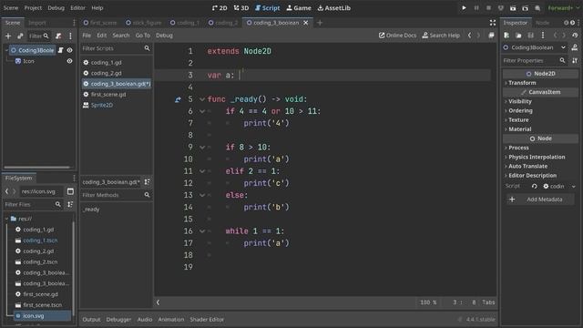Image resolution: width=583 pixels, height=328 pixels.
Task: Open the Output bottom panel
Action: [x=91, y=320]
